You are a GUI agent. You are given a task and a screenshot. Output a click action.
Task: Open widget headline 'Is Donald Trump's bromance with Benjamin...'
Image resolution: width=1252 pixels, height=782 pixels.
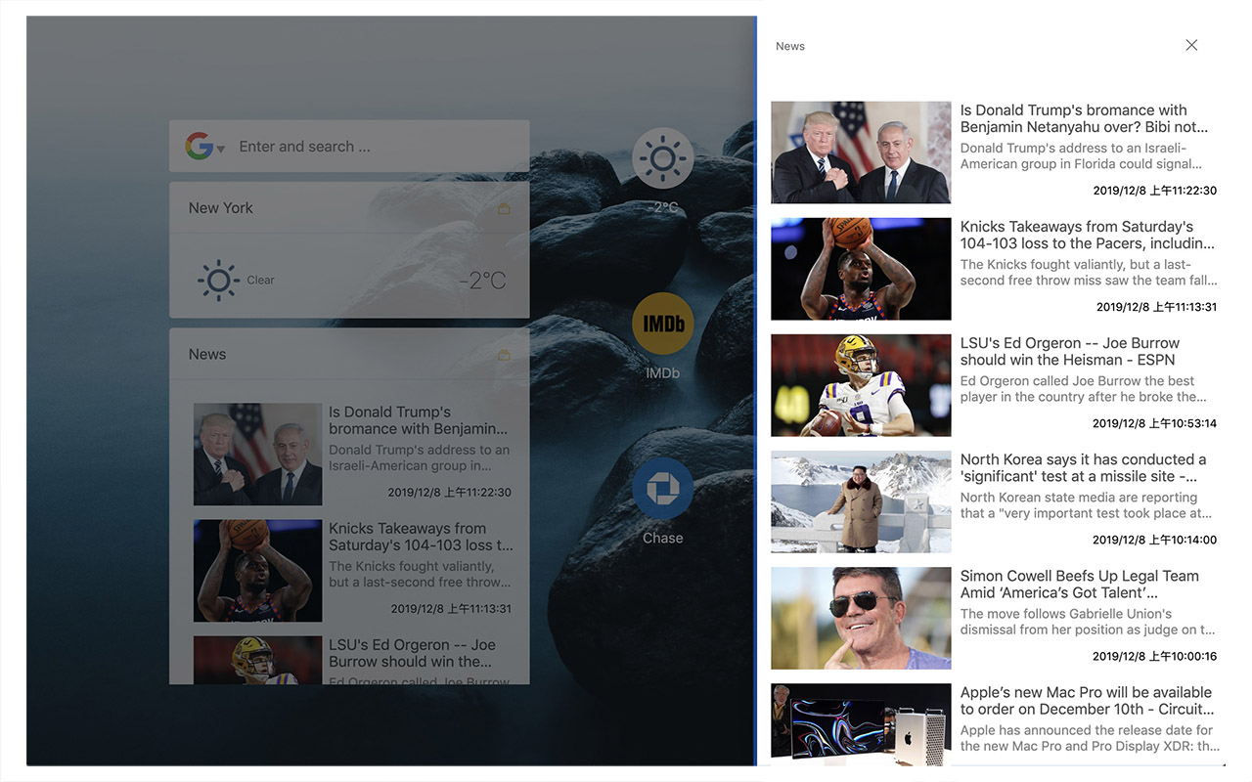click(419, 420)
